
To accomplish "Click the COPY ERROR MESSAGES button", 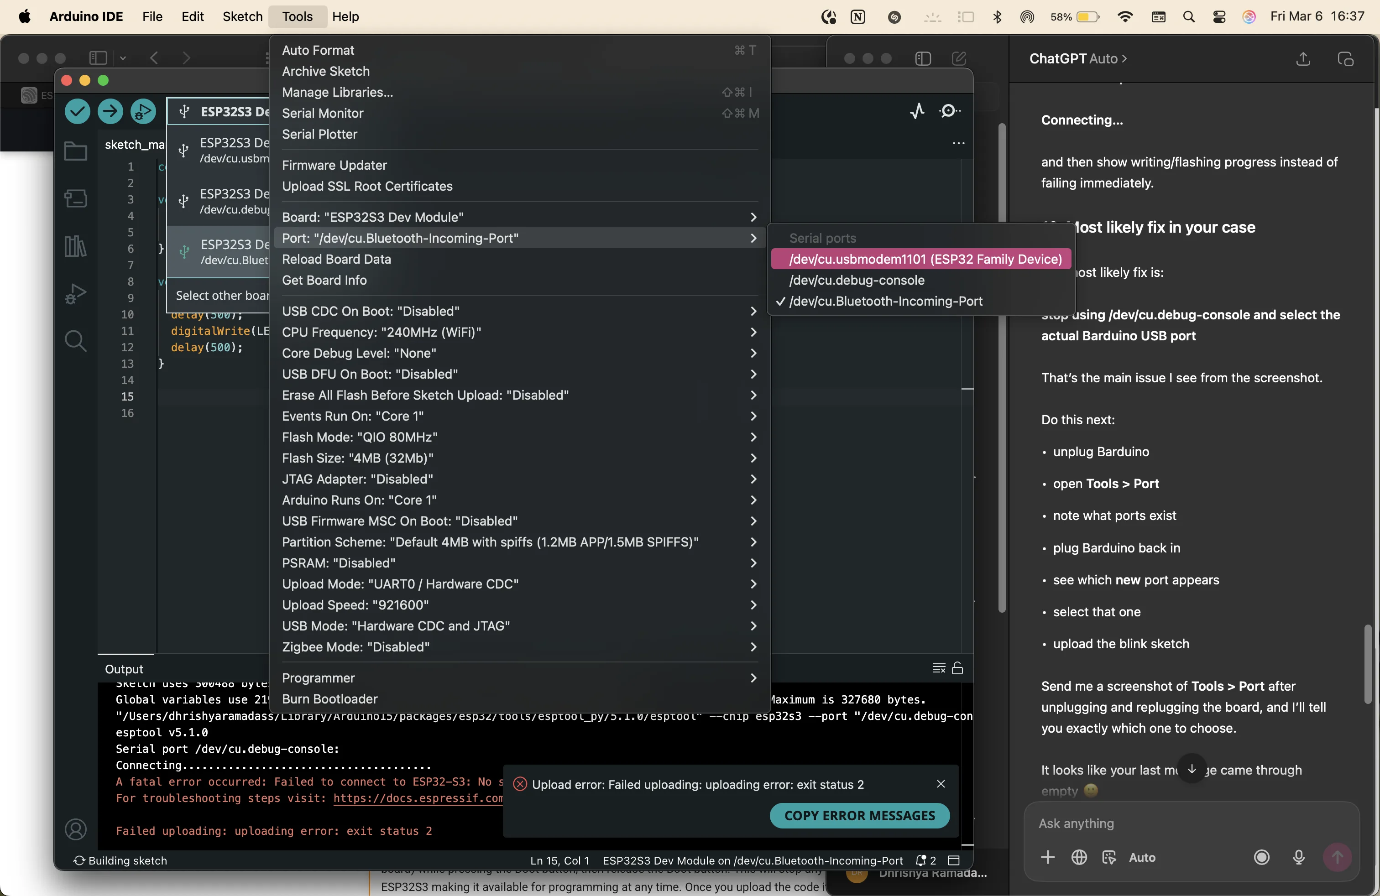I will 859,815.
